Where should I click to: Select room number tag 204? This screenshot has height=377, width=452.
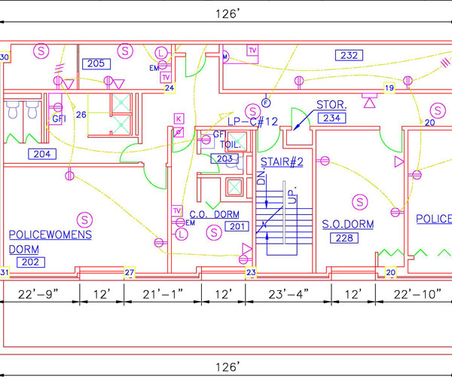[x=42, y=154]
